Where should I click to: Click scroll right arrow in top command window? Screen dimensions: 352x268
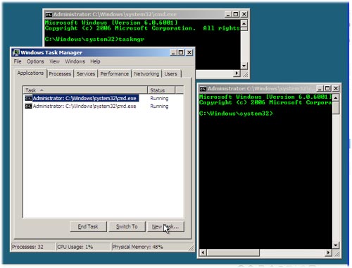237,73
